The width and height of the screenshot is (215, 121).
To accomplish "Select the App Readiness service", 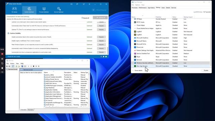I will point(66,88).
